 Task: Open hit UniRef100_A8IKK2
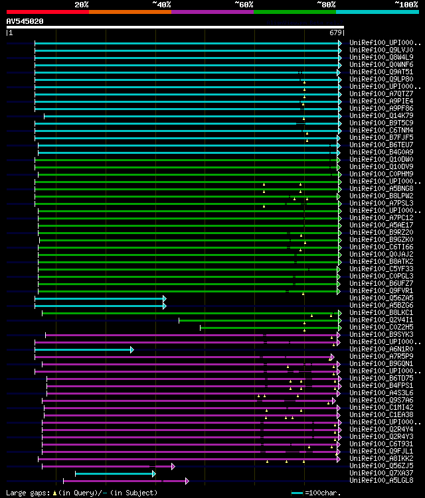pos(381,458)
